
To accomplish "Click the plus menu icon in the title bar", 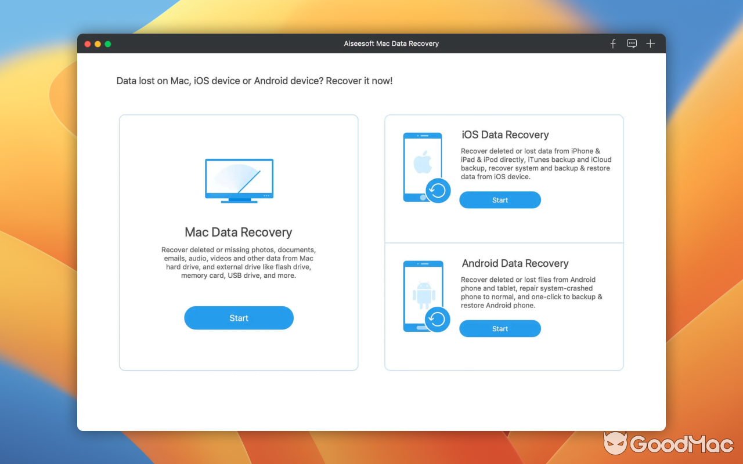I will tap(650, 43).
